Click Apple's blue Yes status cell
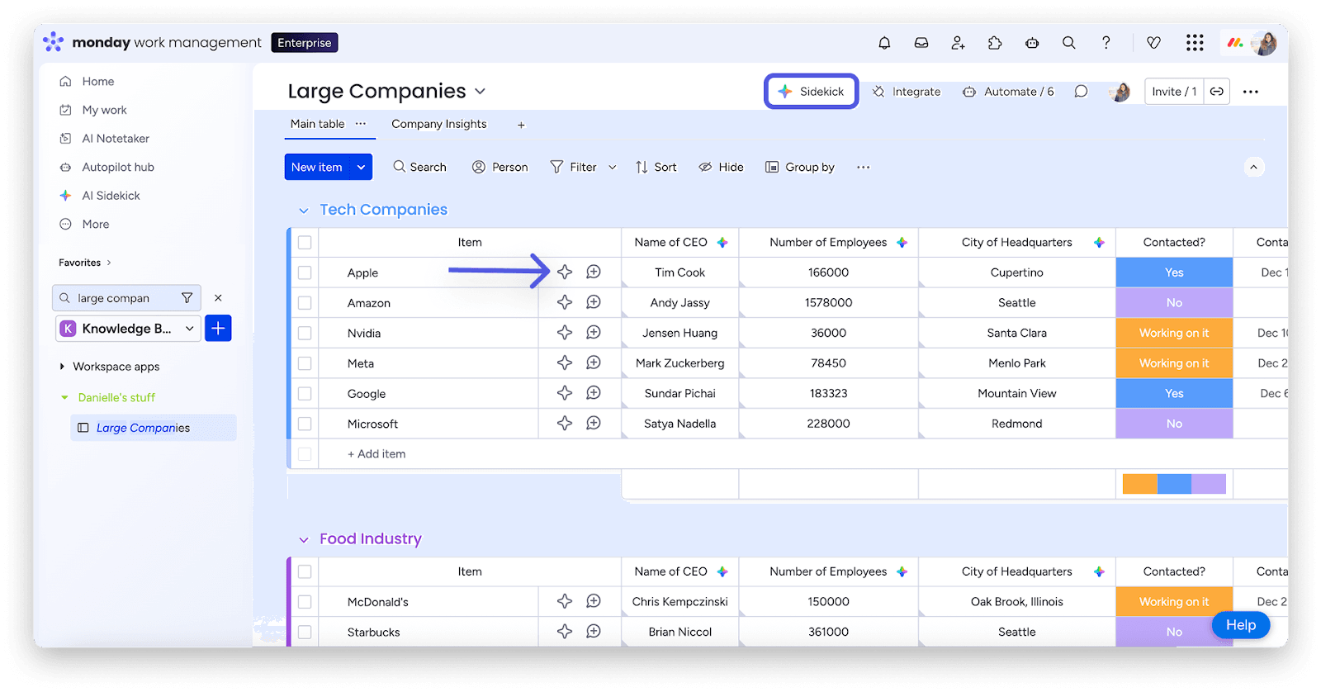 [1174, 273]
